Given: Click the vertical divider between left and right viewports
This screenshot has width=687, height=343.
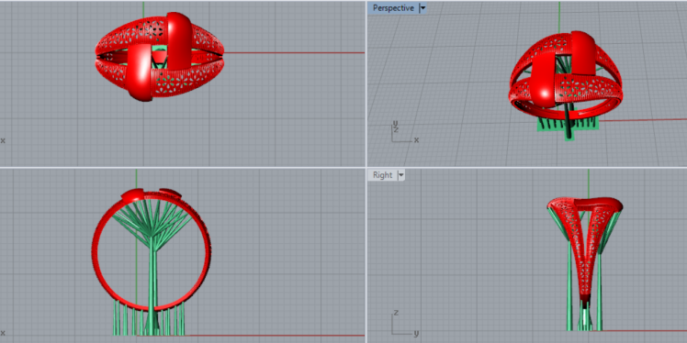Looking at the screenshot, I should click(366, 171).
